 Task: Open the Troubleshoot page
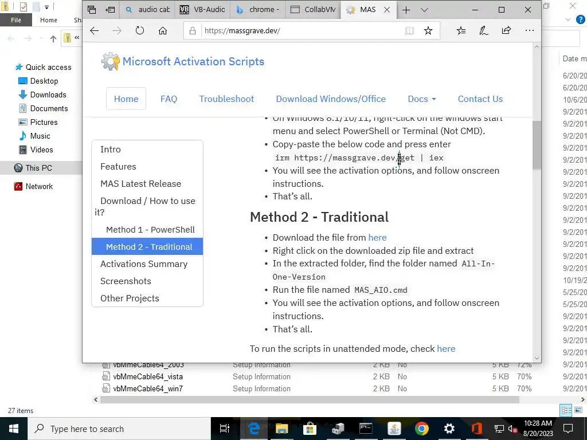pyautogui.click(x=226, y=99)
